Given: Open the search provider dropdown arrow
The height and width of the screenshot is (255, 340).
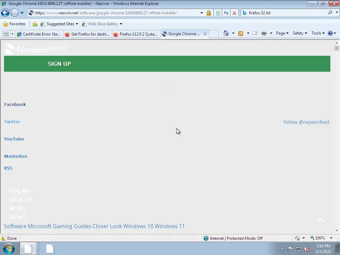Looking at the screenshot, I should click(337, 13).
